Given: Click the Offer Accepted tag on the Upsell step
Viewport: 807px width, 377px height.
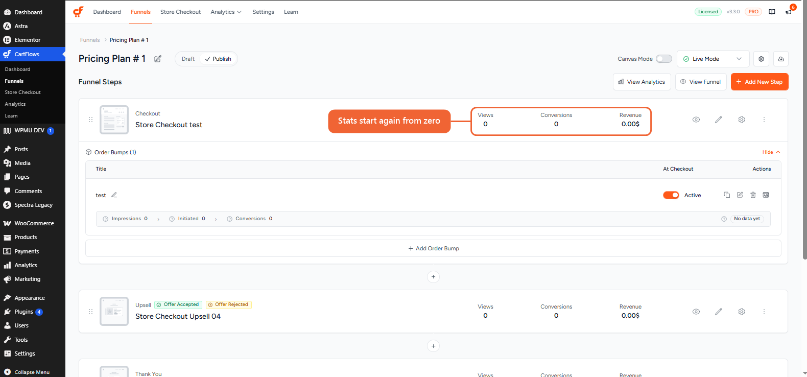Looking at the screenshot, I should coord(178,305).
